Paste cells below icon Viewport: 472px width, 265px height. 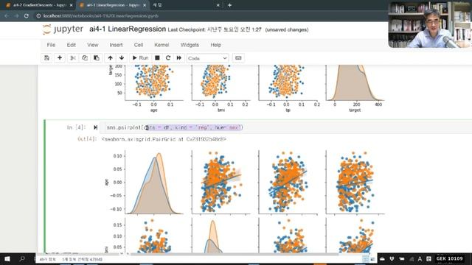point(97,58)
